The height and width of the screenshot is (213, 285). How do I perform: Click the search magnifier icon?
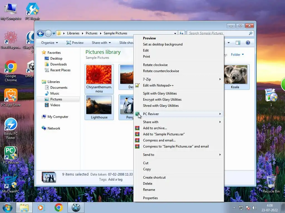click(x=250, y=33)
